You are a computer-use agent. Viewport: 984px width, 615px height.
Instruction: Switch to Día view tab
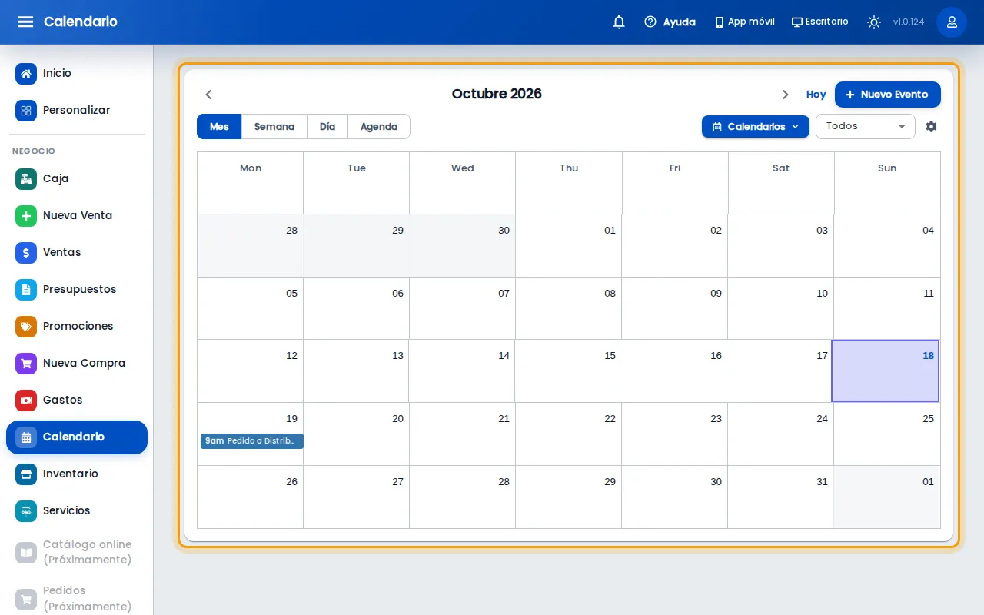click(327, 127)
